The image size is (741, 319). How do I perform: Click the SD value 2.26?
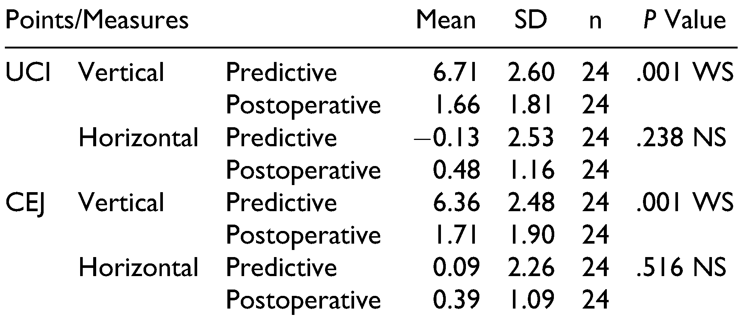click(x=531, y=268)
